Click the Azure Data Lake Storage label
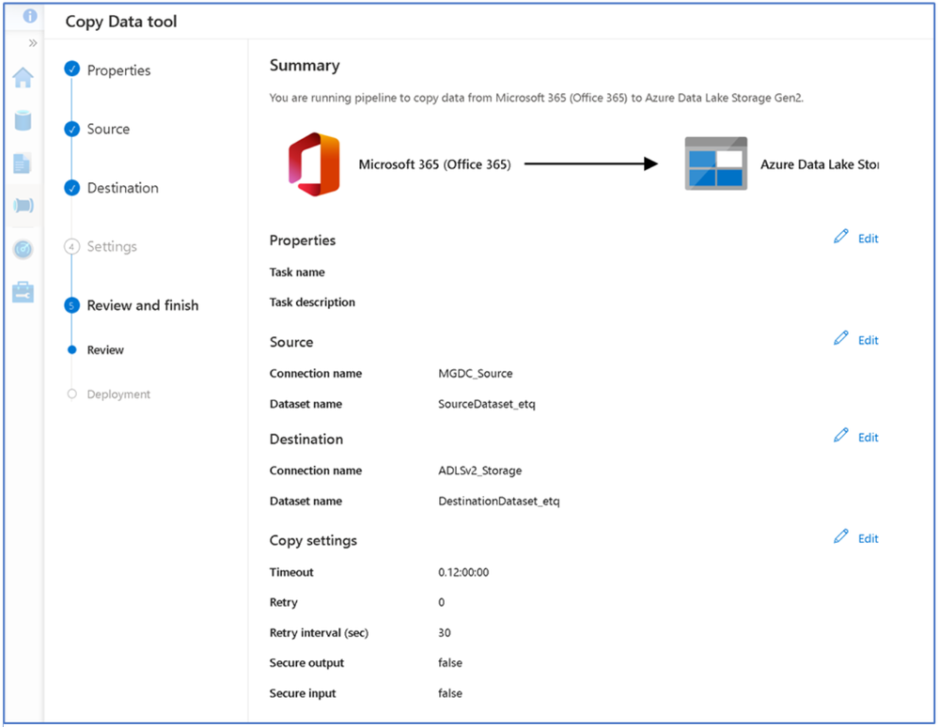The image size is (939, 727). click(820, 164)
